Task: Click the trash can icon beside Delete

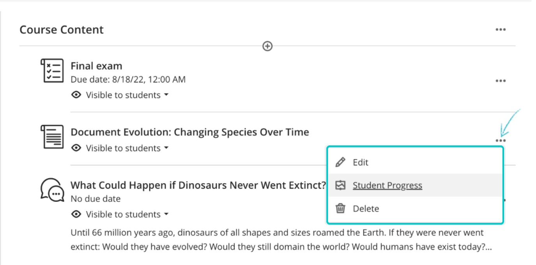Action: (x=340, y=208)
